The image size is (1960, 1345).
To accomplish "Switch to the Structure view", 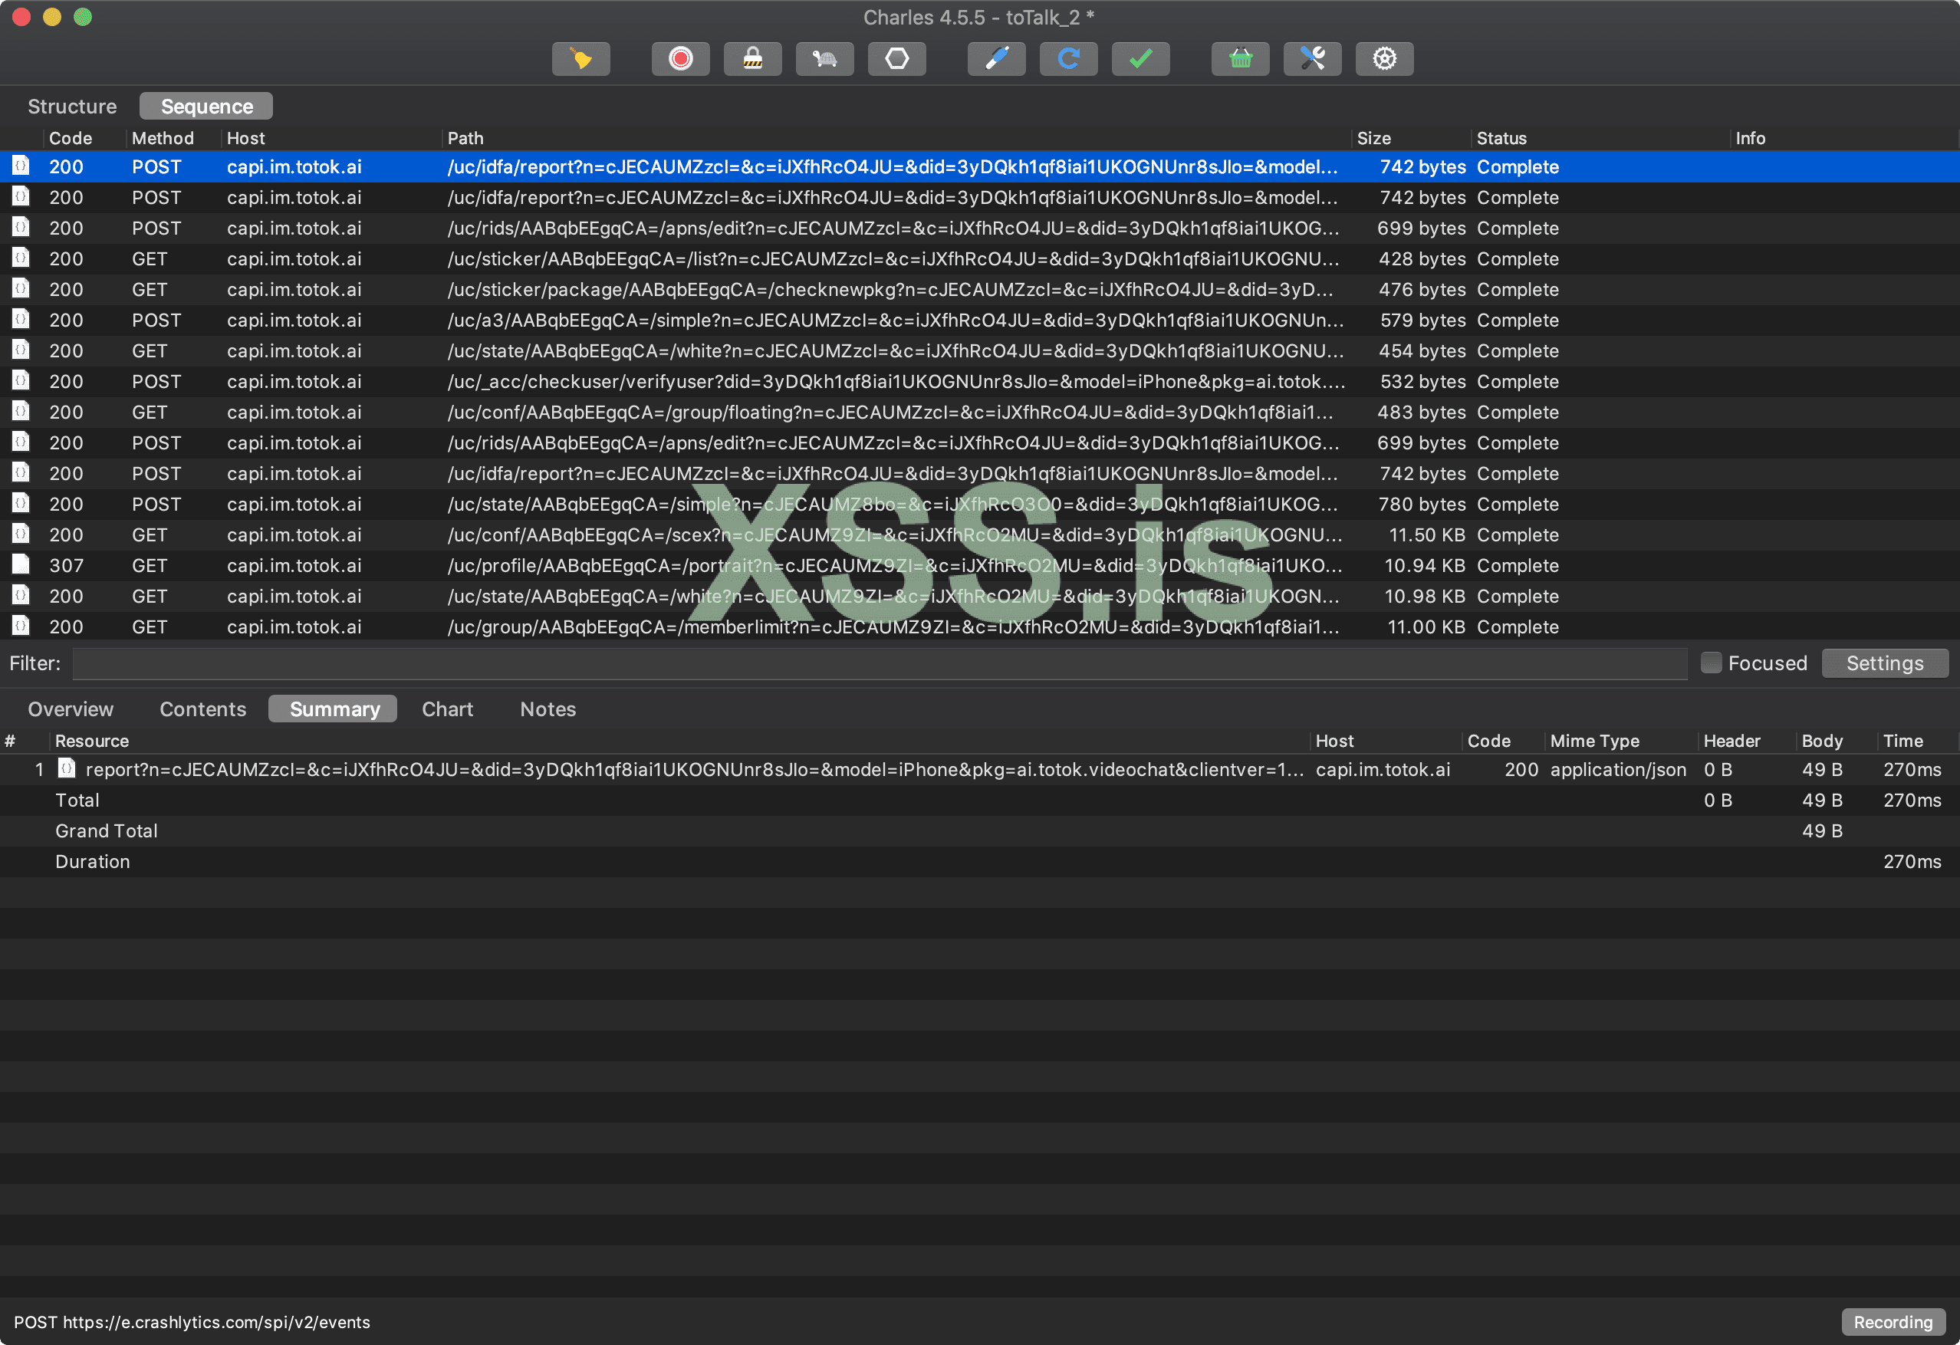I will [x=71, y=107].
